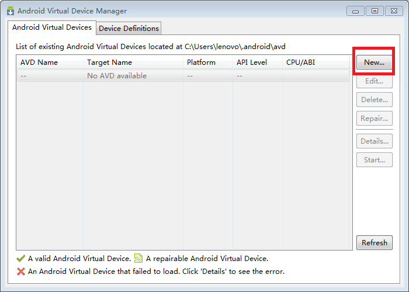Click the API Level column header
This screenshot has height=292, width=409.
(x=258, y=62)
